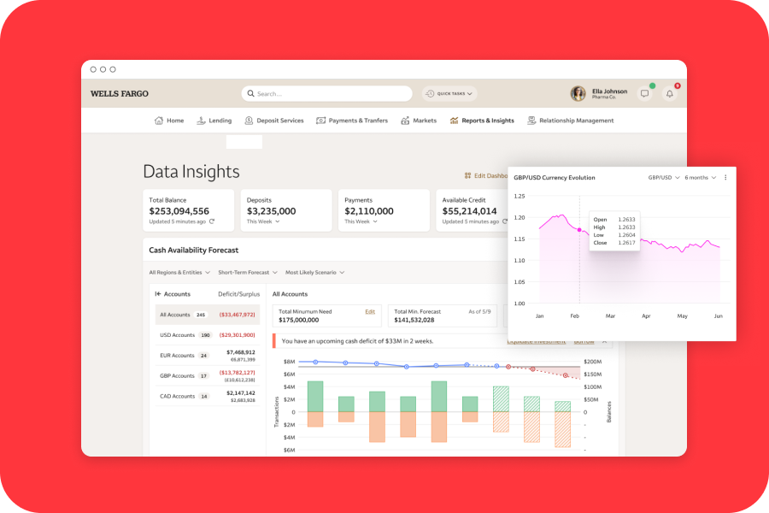Viewport: 769px width, 513px height.
Task: Open the notifications bell
Action: coord(670,93)
